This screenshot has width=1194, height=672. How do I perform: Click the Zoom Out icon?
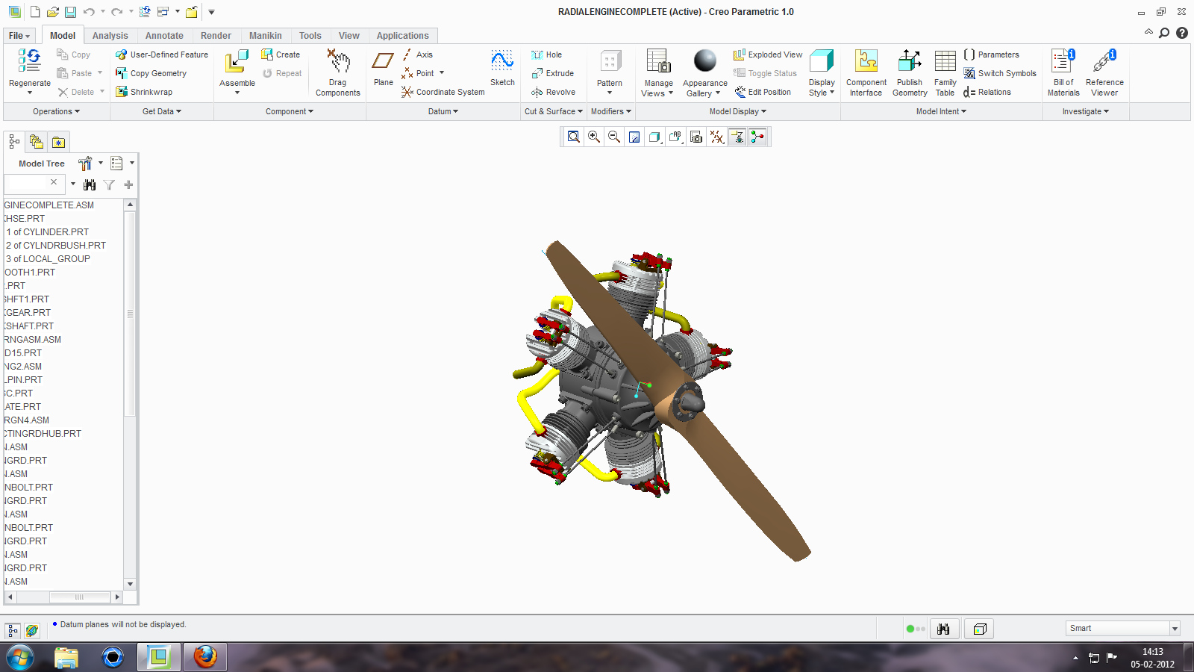pyautogui.click(x=614, y=137)
